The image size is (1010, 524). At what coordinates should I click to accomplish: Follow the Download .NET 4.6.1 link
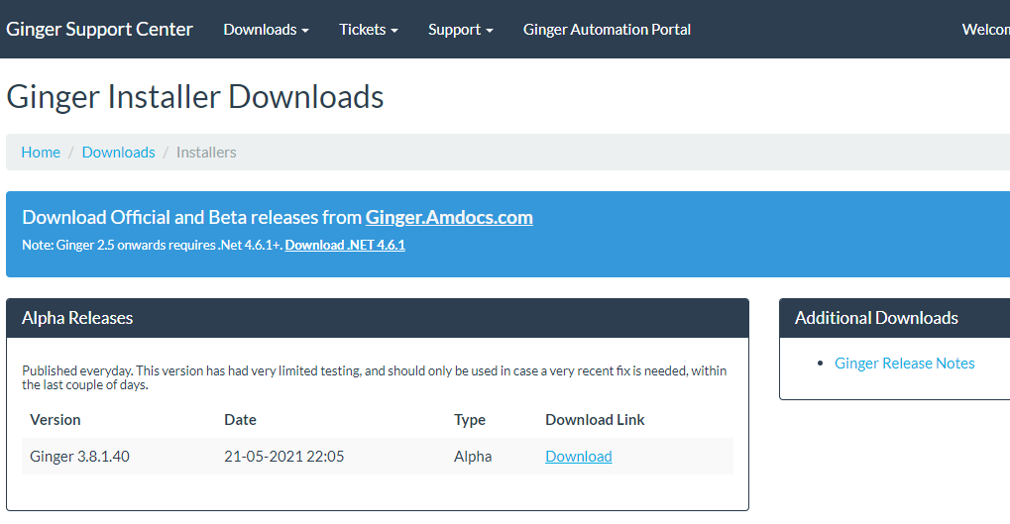(345, 245)
